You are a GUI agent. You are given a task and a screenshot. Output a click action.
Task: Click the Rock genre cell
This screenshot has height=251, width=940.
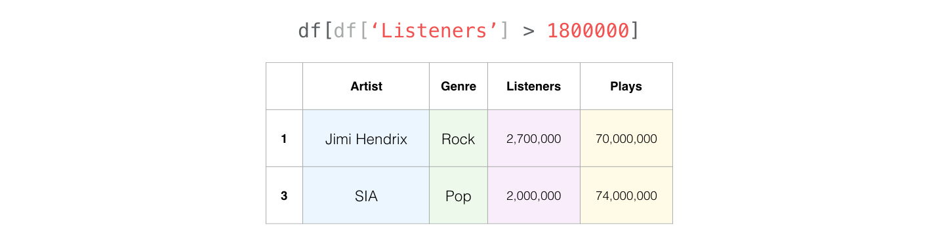click(x=459, y=138)
